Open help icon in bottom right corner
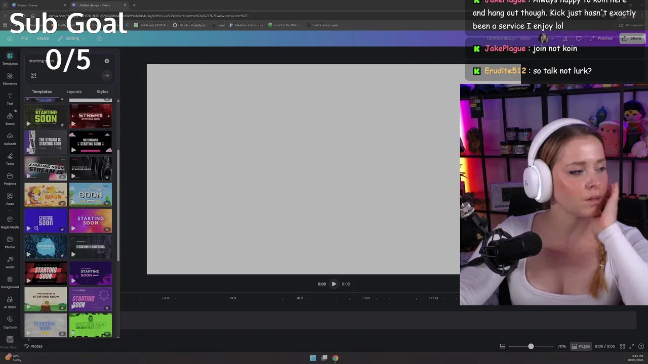 [x=641, y=346]
